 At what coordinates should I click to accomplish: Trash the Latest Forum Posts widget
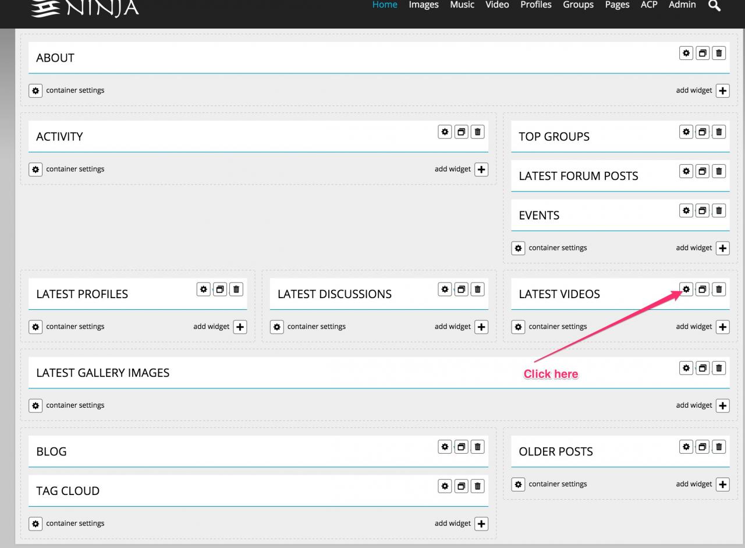click(x=719, y=171)
